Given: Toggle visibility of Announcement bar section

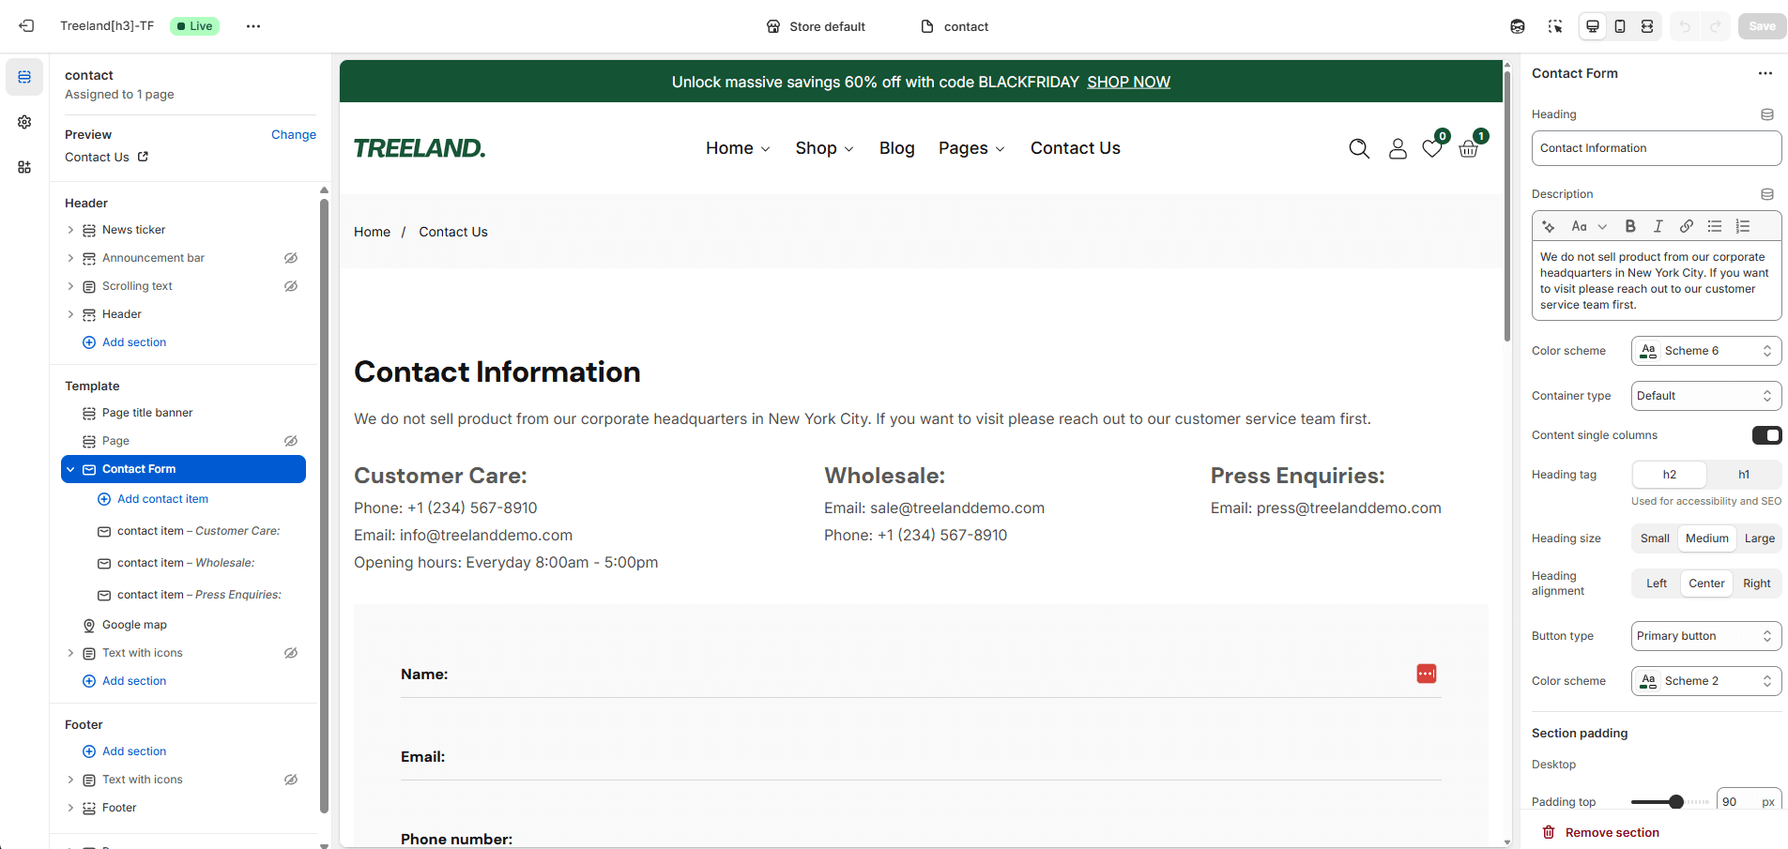Looking at the screenshot, I should coord(291,258).
